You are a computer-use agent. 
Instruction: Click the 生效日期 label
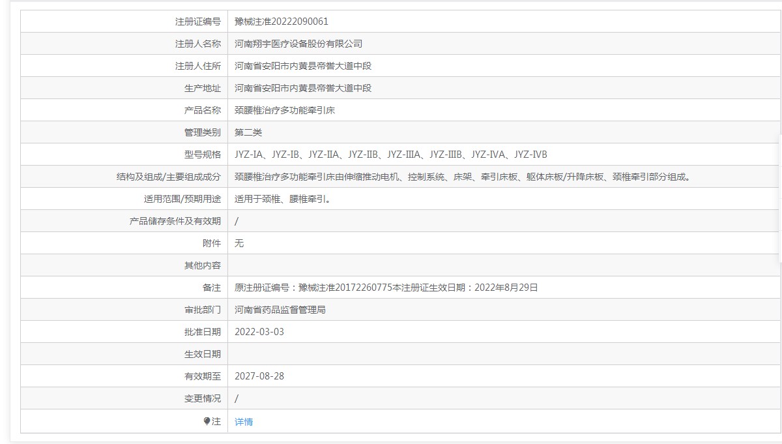coord(203,354)
